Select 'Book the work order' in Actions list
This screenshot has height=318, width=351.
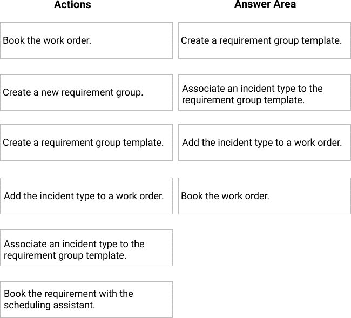86,40
